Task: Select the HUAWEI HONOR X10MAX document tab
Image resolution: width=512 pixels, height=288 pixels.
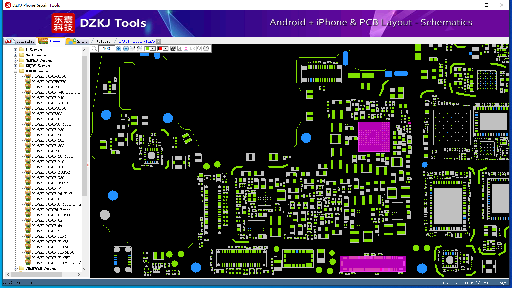Action: tap(136, 41)
